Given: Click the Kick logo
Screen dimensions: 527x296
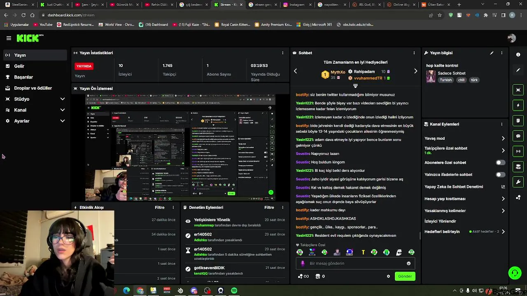Looking at the screenshot, I should point(29,38).
